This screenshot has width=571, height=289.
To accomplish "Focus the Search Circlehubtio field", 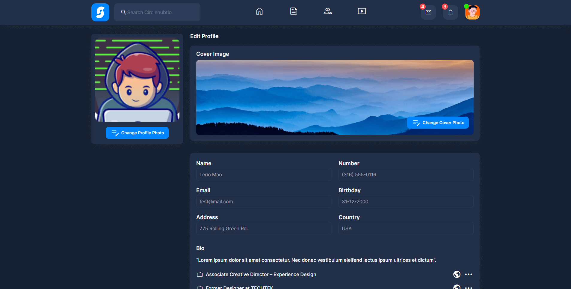I will pos(157,12).
